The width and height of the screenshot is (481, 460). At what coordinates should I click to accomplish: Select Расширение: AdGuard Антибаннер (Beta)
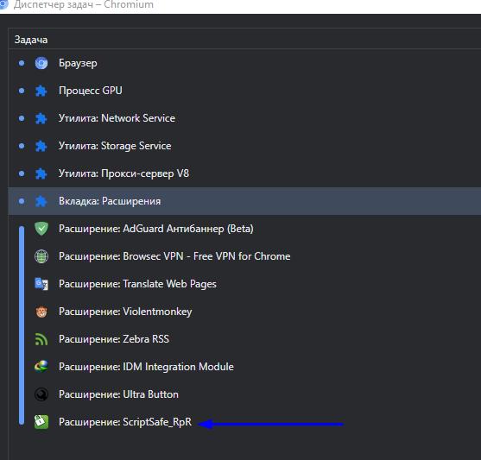coord(244,229)
